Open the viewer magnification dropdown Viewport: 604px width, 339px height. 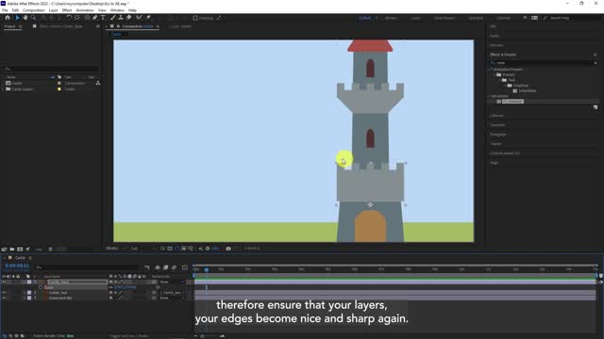114,249
